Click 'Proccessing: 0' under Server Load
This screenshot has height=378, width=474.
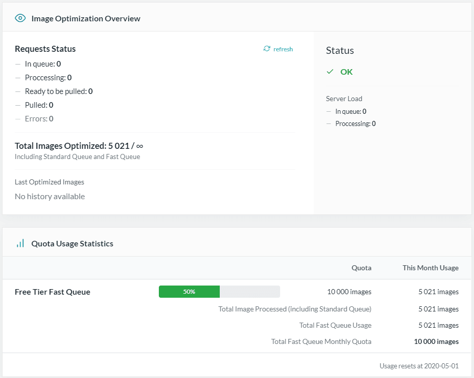click(x=355, y=123)
